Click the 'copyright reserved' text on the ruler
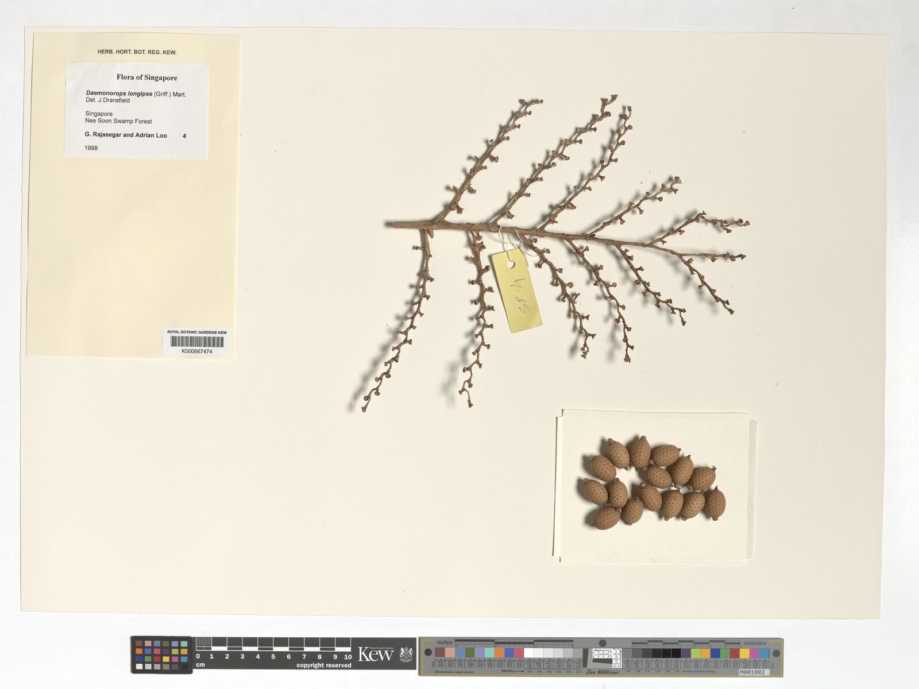 click(x=323, y=665)
